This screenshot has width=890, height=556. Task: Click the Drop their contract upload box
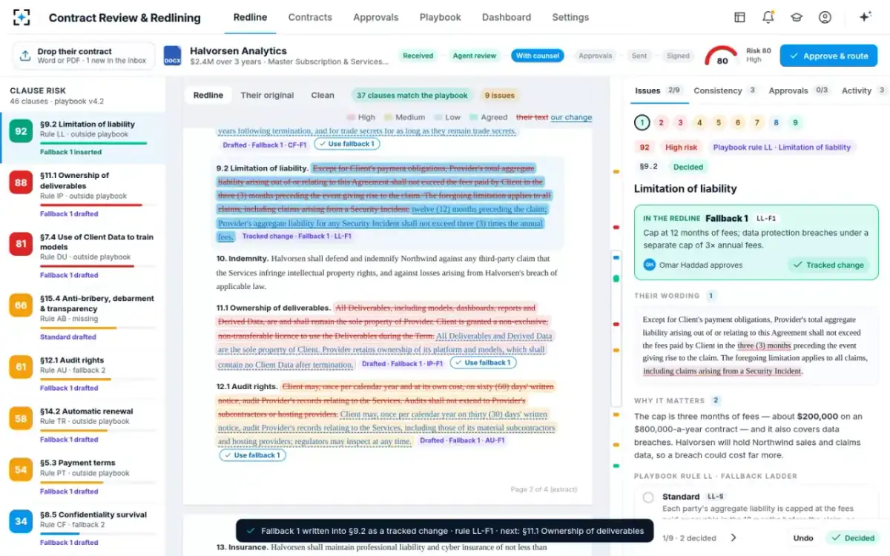(x=84, y=56)
